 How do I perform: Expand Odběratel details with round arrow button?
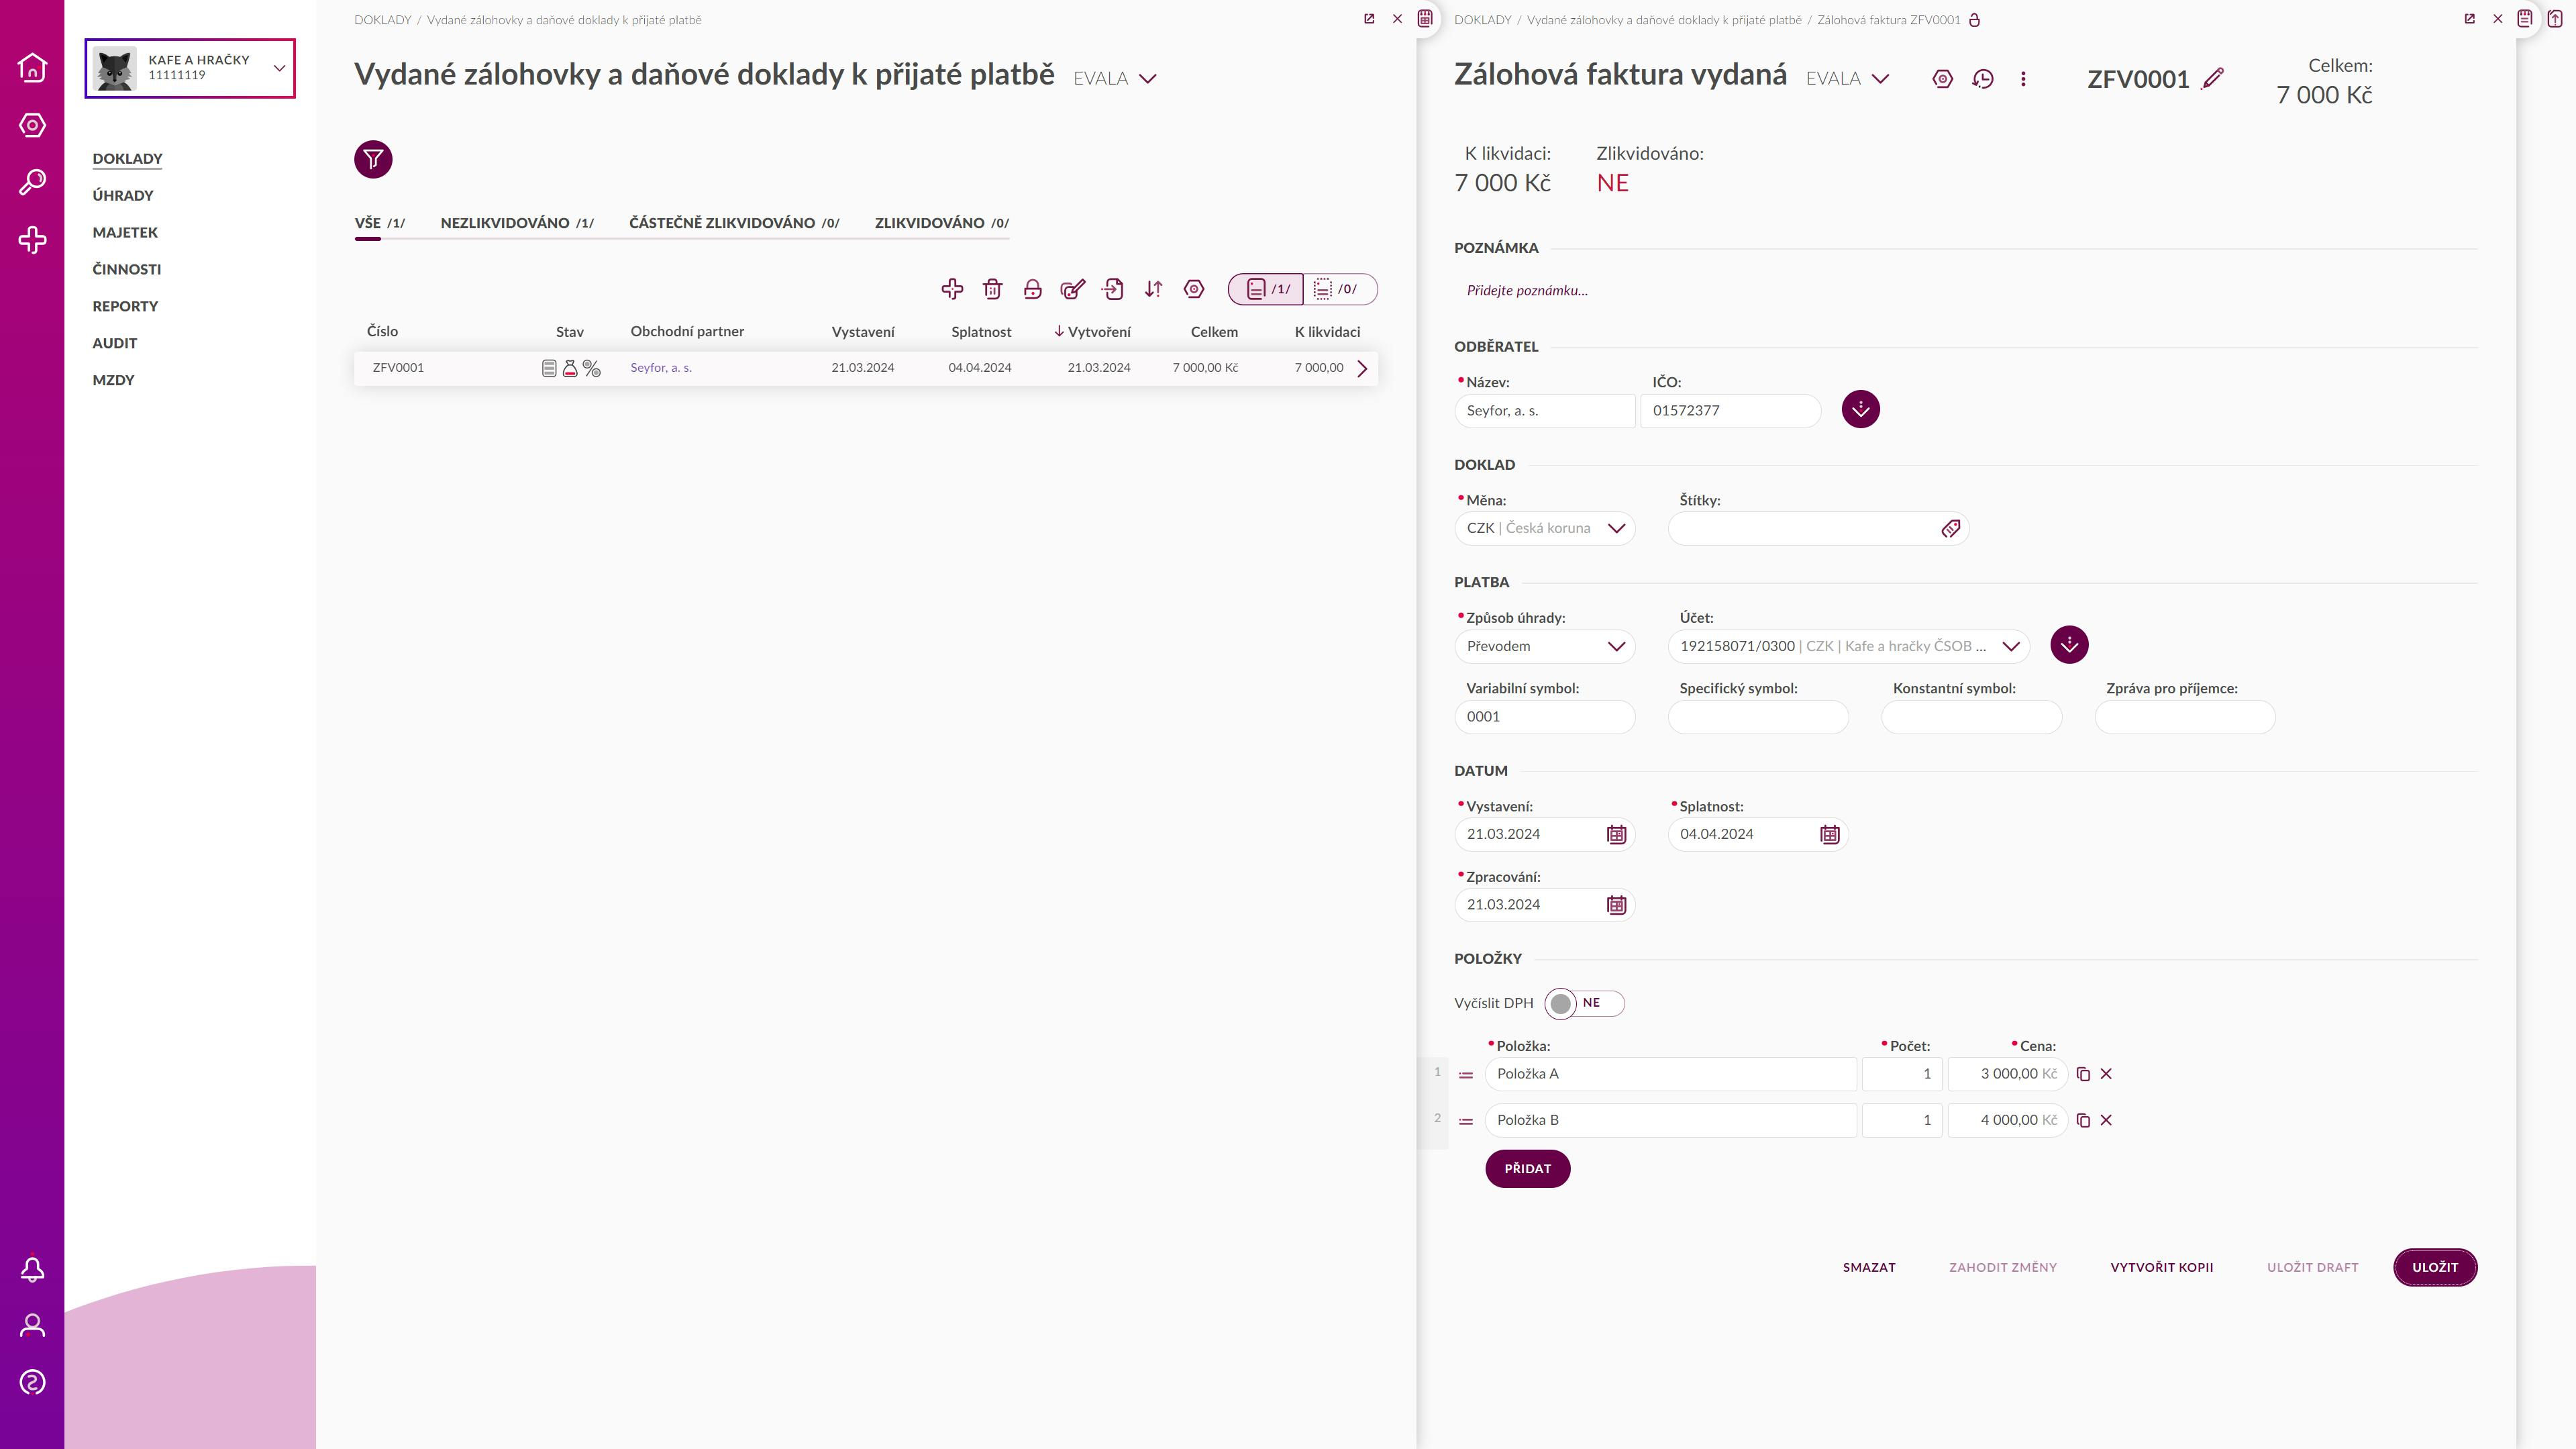pos(1860,409)
